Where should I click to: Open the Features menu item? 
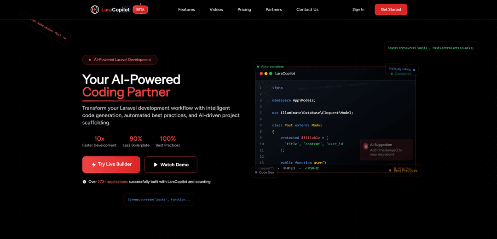tap(186, 10)
